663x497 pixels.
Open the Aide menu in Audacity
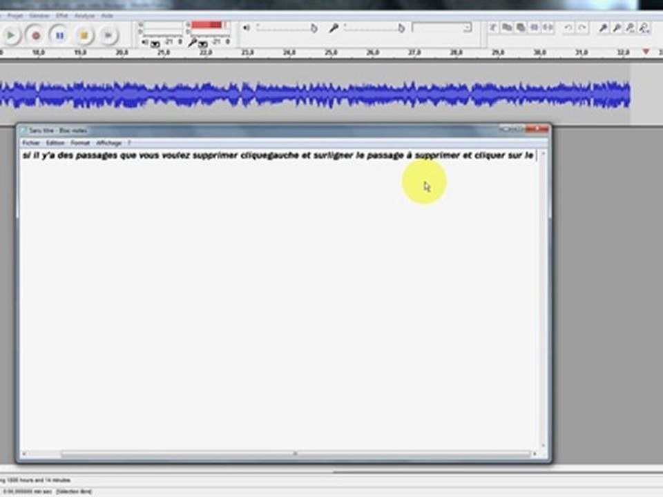[x=107, y=16]
